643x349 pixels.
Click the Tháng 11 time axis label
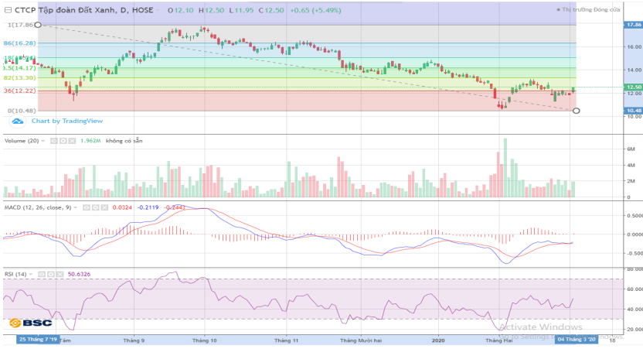[x=286, y=340]
